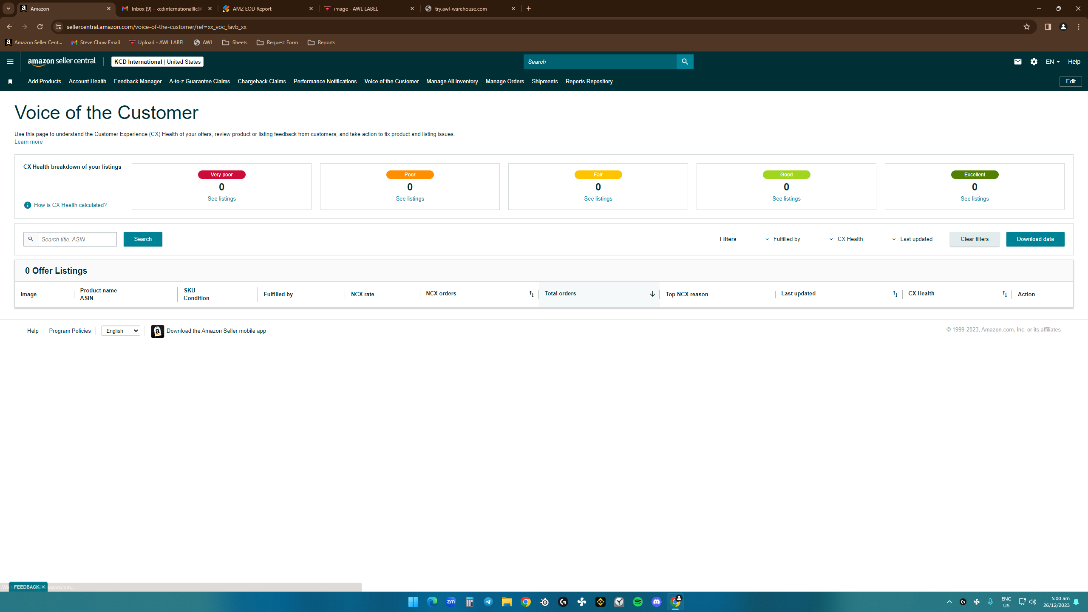Switch to the AMZ EOD Report tab

pyautogui.click(x=268, y=8)
